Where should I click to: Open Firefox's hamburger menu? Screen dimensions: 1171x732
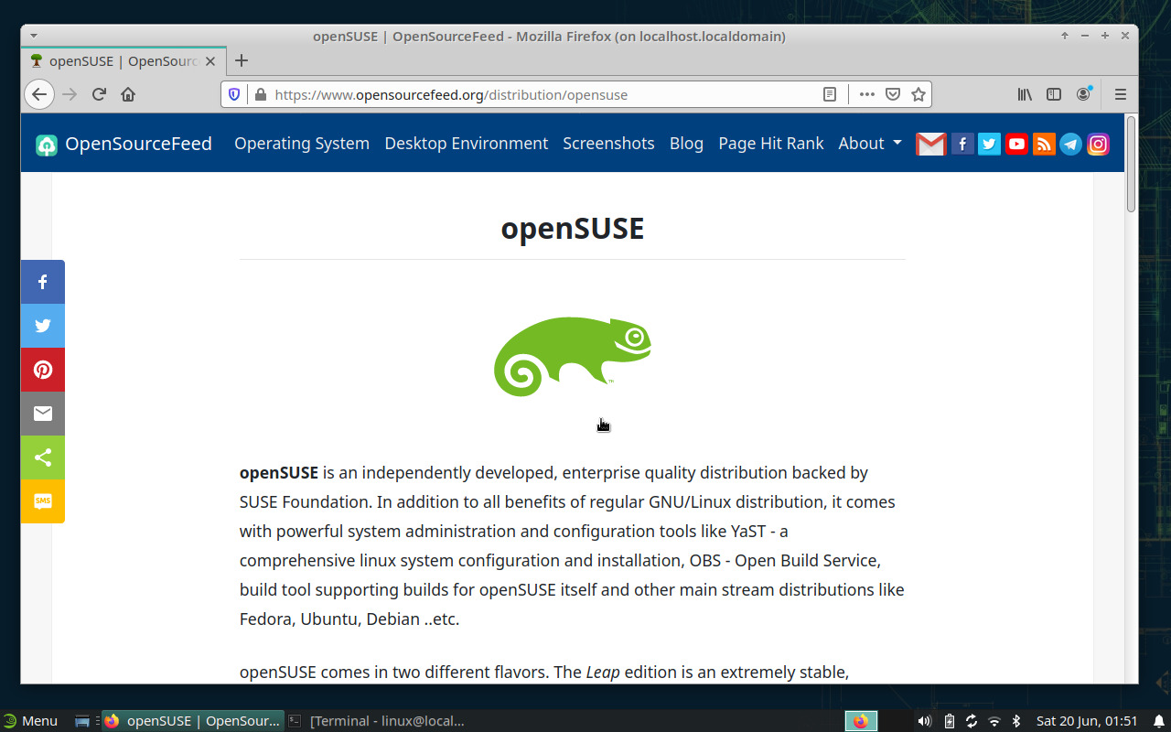click(1120, 94)
